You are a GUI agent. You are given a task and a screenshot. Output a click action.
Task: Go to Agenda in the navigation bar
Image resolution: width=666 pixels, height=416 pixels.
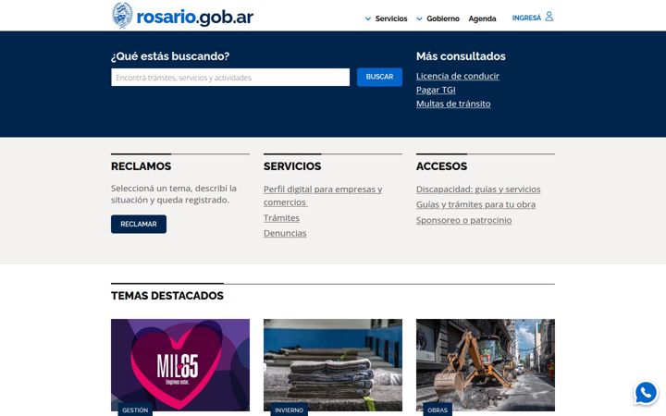pos(482,18)
